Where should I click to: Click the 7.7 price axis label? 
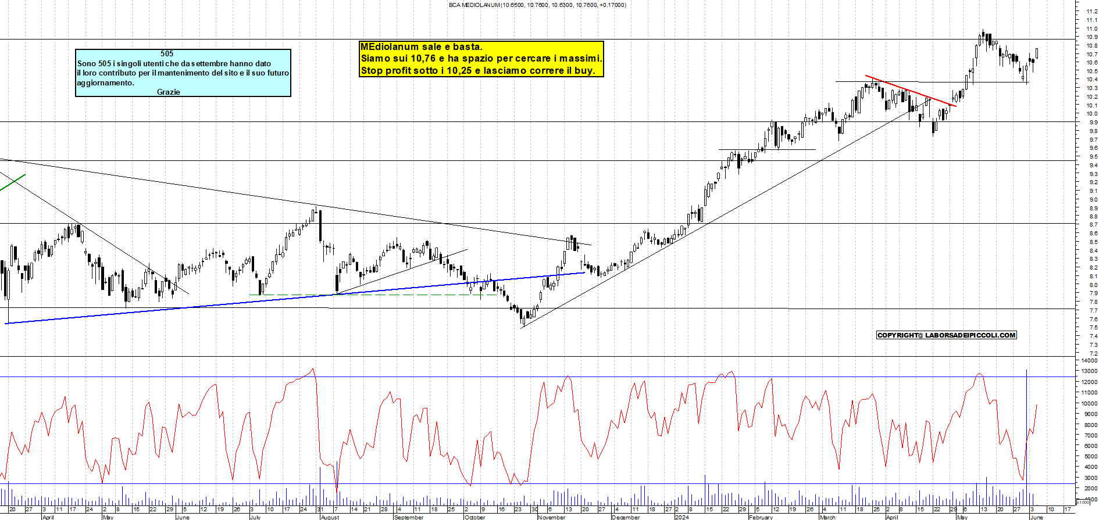point(1093,311)
